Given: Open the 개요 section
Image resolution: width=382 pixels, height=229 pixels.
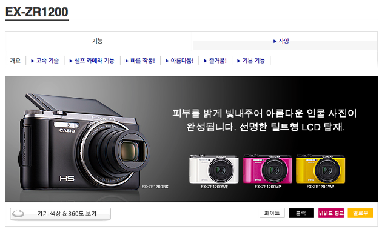Looking at the screenshot, I should pyautogui.click(x=15, y=61).
